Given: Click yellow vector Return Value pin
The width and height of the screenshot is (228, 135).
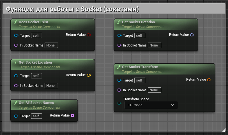Looking at the screenshot, I should pos(89,75).
